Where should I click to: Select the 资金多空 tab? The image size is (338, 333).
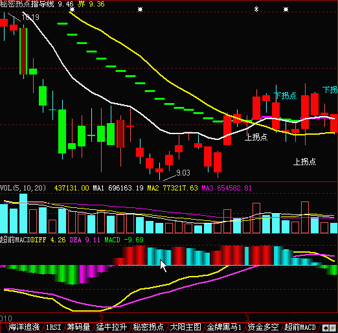pos(263,327)
